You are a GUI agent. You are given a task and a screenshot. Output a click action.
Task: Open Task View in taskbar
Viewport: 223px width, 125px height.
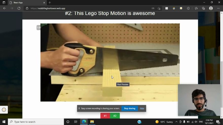76,122
